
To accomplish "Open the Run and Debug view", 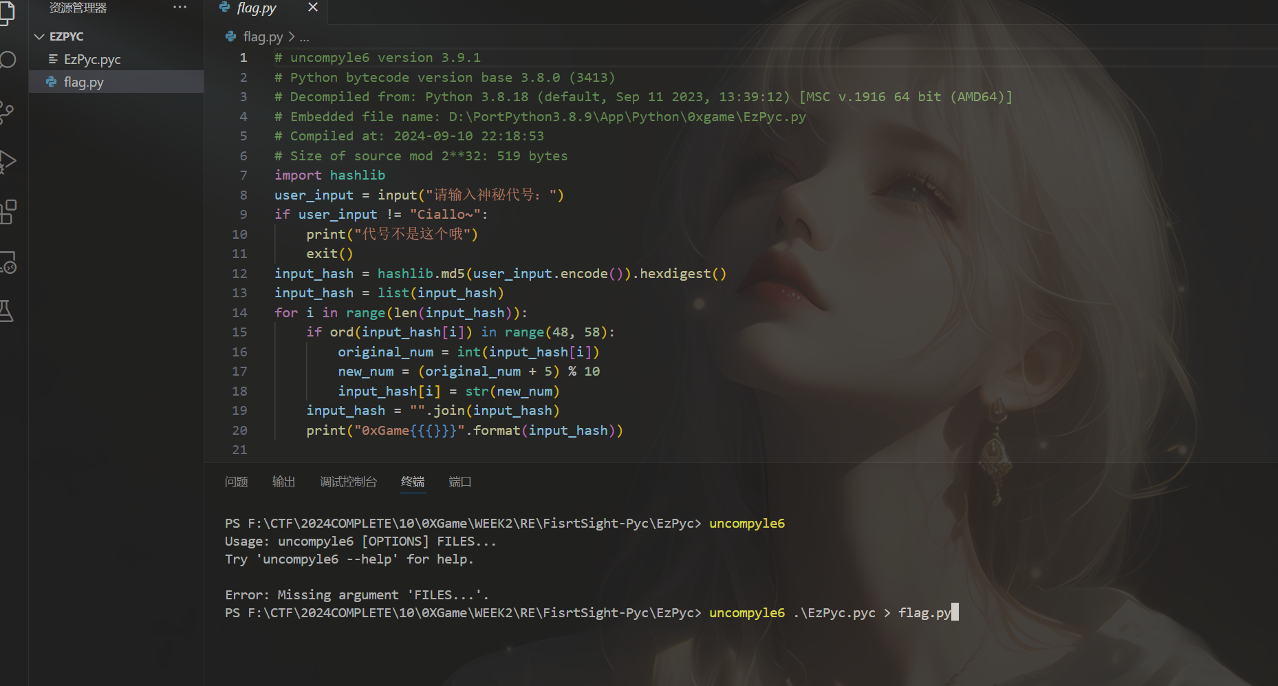I will point(7,162).
